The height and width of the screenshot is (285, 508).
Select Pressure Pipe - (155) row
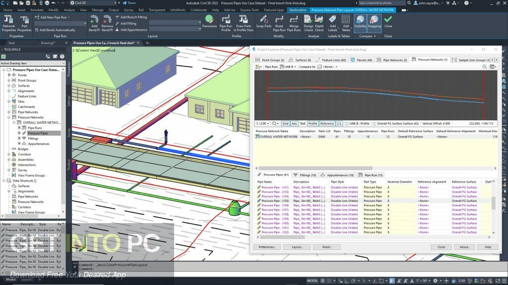[375, 201]
